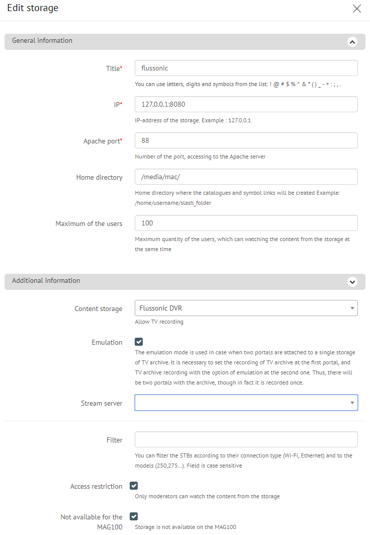Click the Access restriction label
Viewport: 370px width, 535px height.
coord(96,487)
